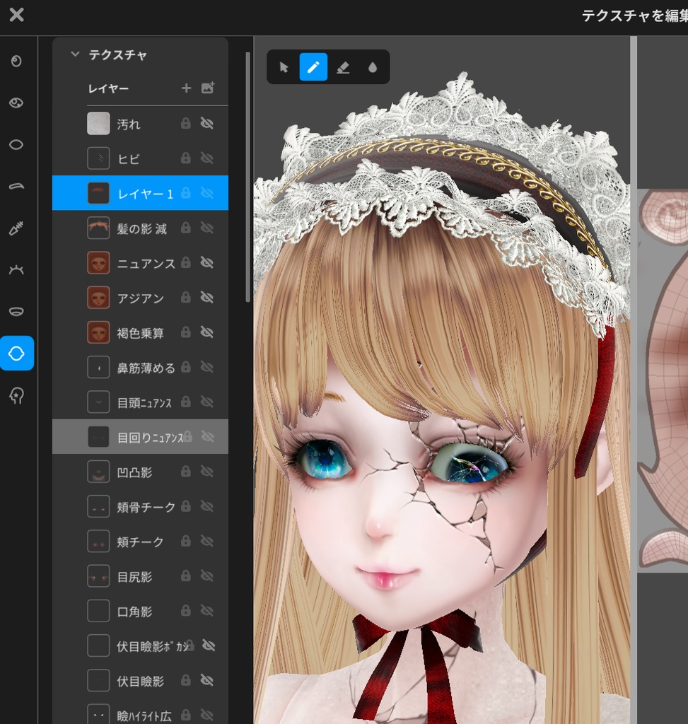Toggle lock on 頬チーク layer

(x=186, y=541)
